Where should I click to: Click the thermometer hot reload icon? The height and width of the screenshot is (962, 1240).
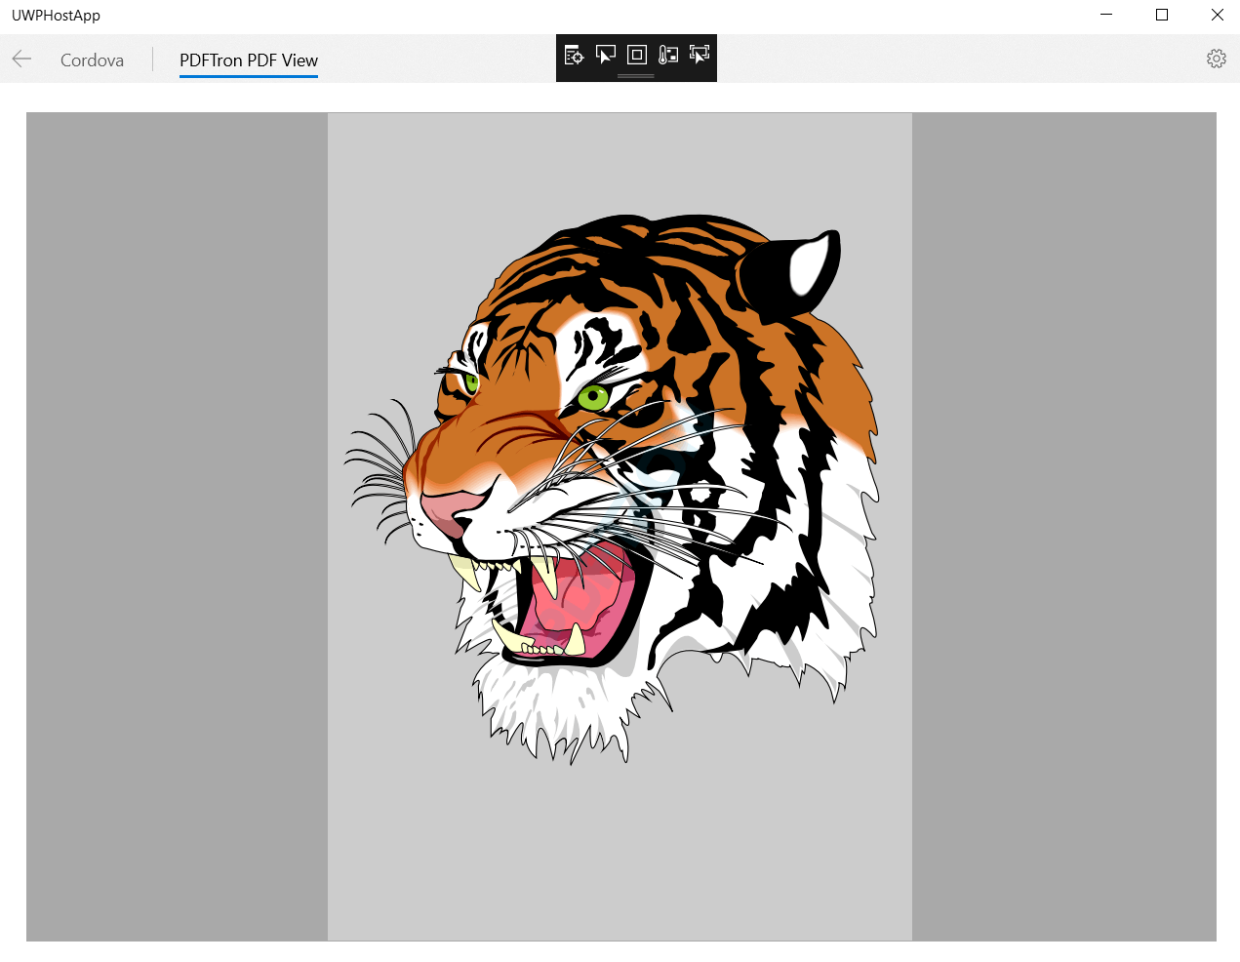668,55
